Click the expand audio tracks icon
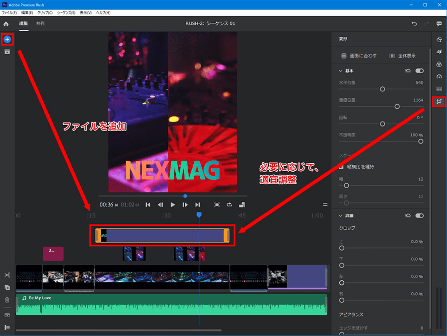The width and height of the screenshot is (447, 336). 7,315
